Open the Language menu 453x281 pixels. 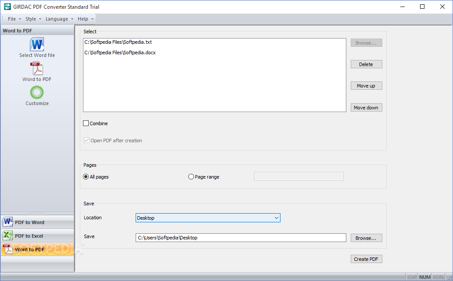click(59, 19)
